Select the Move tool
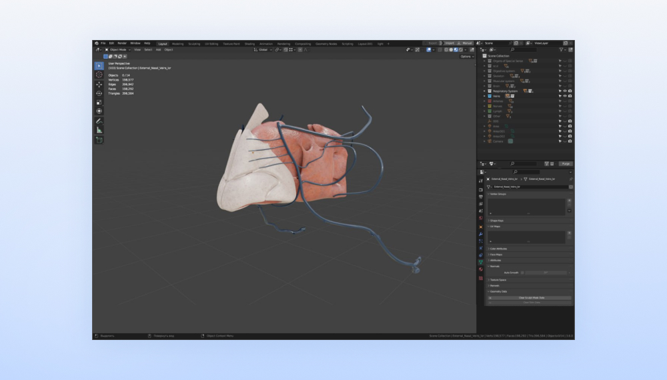 click(99, 85)
